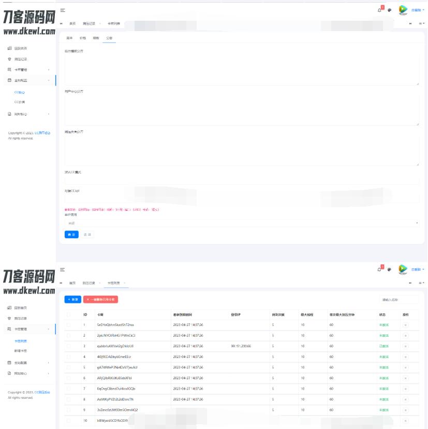Expand 卡密管理 in the upper sidebar
The image size is (428, 429).
(28, 69)
